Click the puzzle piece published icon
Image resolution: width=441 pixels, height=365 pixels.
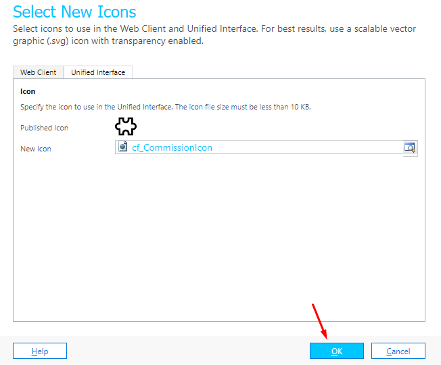pos(126,126)
